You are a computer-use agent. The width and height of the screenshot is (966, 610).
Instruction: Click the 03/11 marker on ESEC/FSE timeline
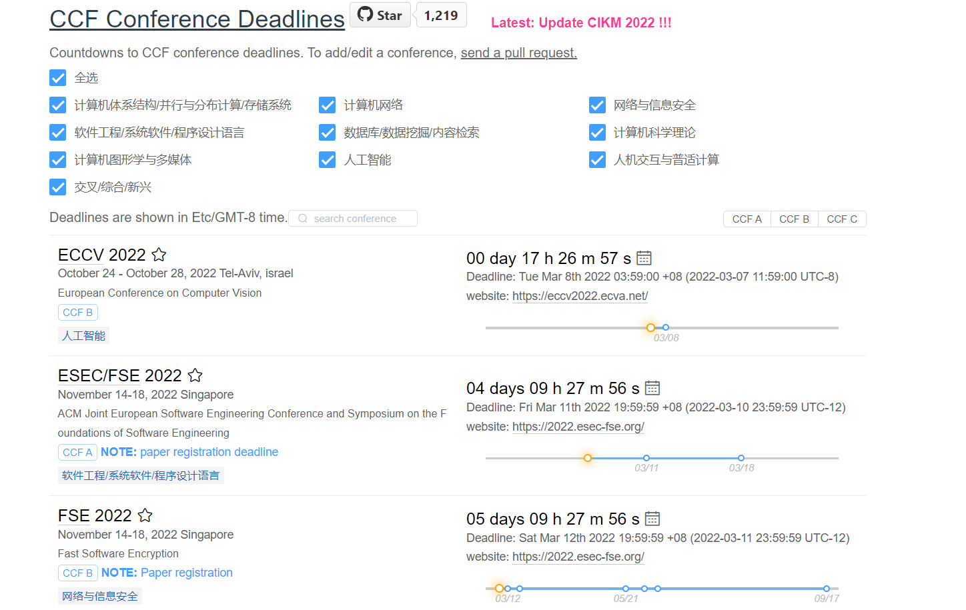point(646,458)
